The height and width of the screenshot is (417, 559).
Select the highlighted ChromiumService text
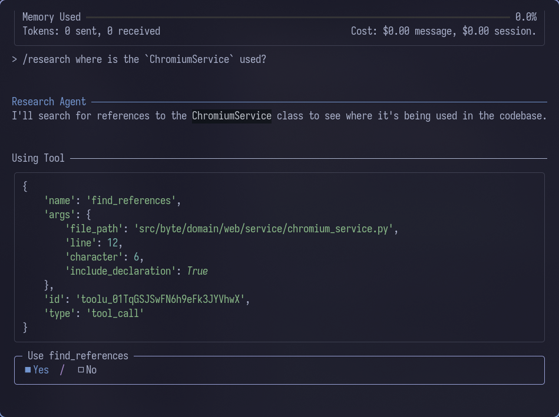point(231,115)
